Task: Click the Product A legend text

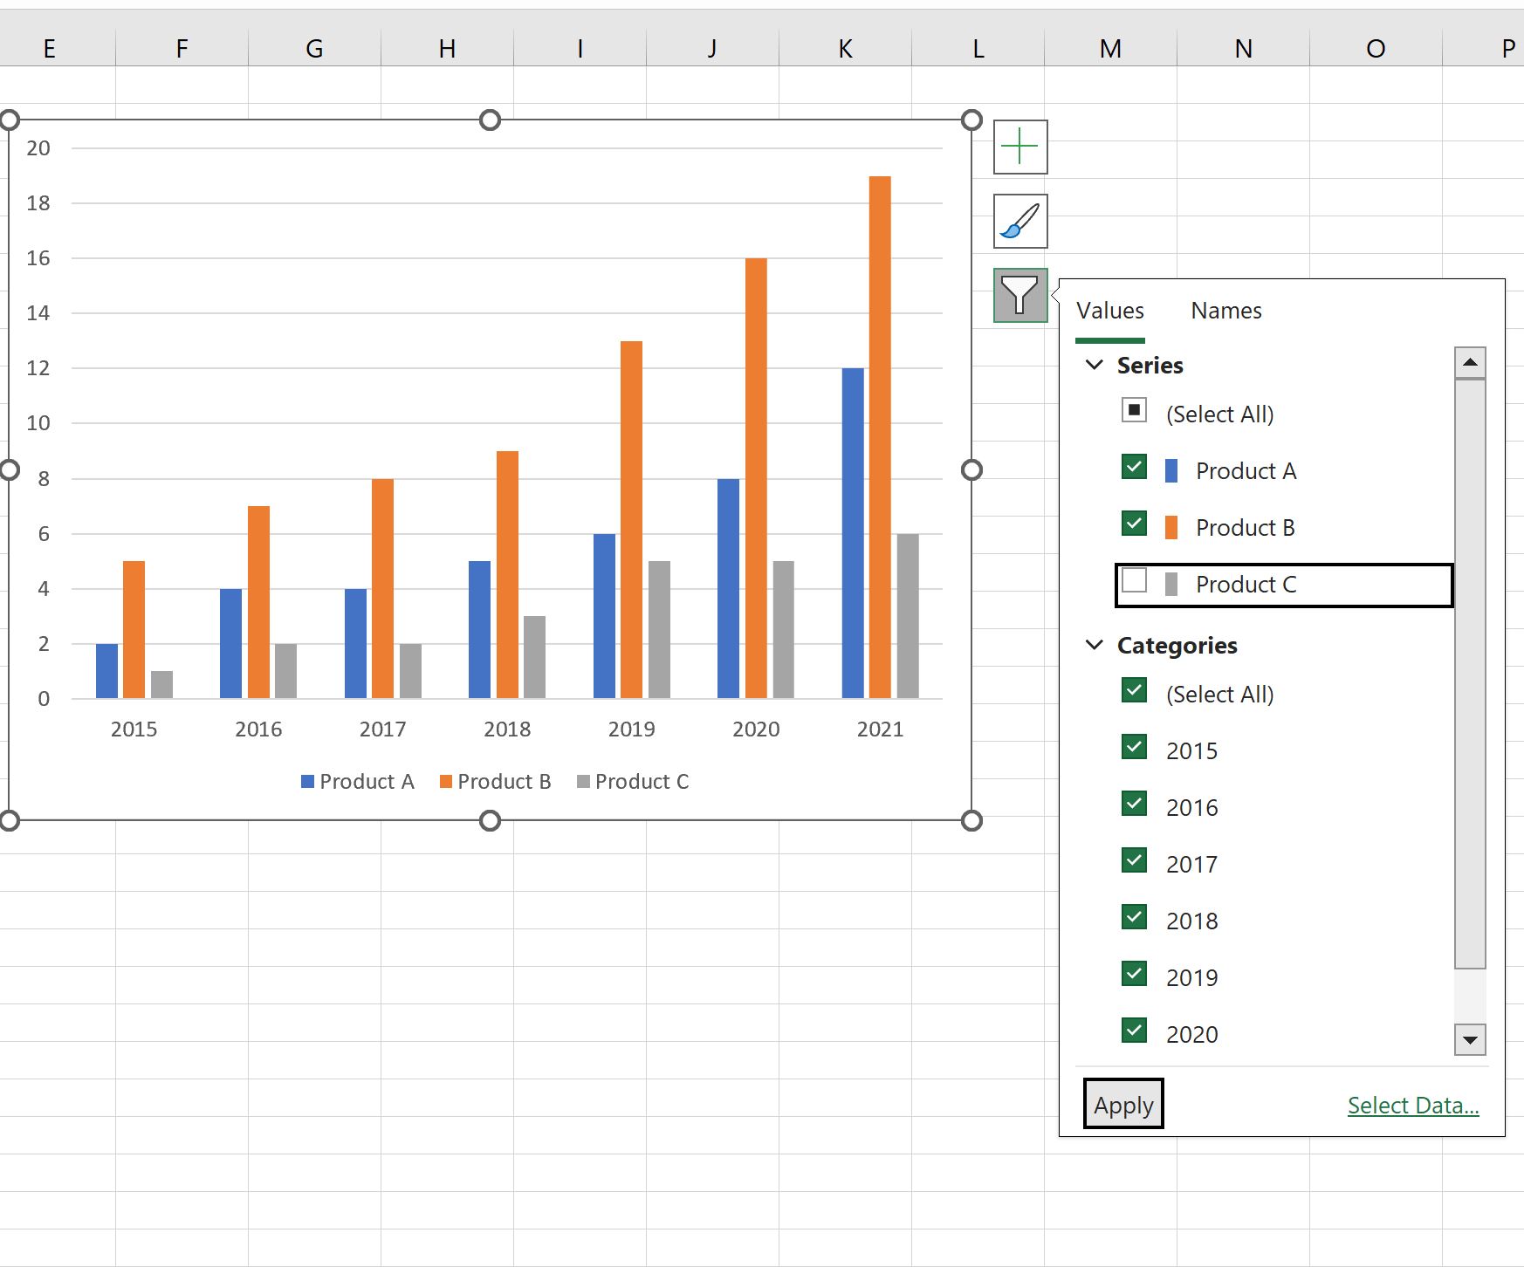Action: click(367, 782)
